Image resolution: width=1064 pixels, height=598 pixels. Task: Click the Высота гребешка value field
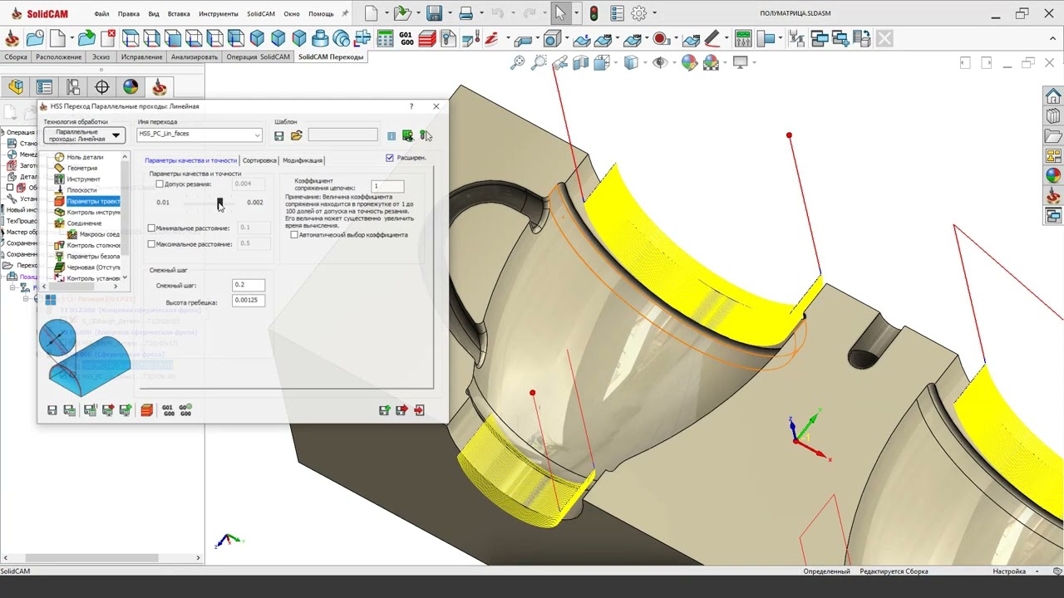point(249,300)
